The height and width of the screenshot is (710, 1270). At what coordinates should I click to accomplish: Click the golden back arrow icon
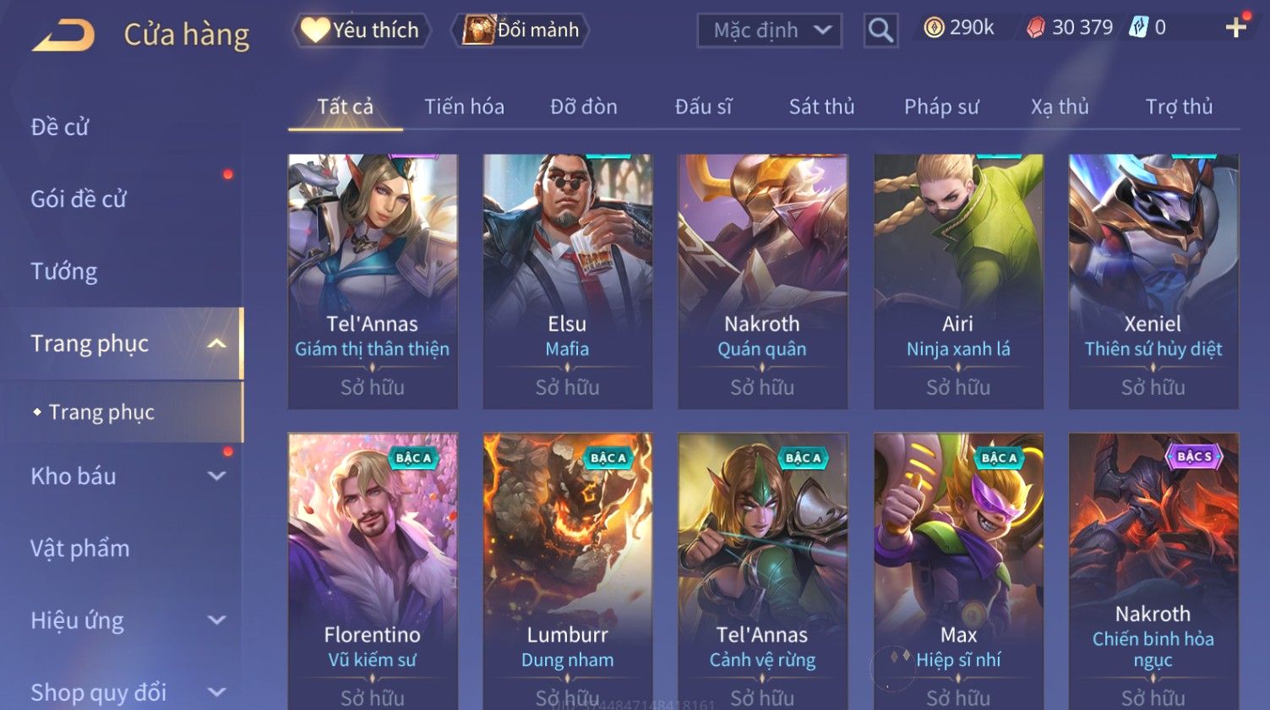(x=63, y=35)
